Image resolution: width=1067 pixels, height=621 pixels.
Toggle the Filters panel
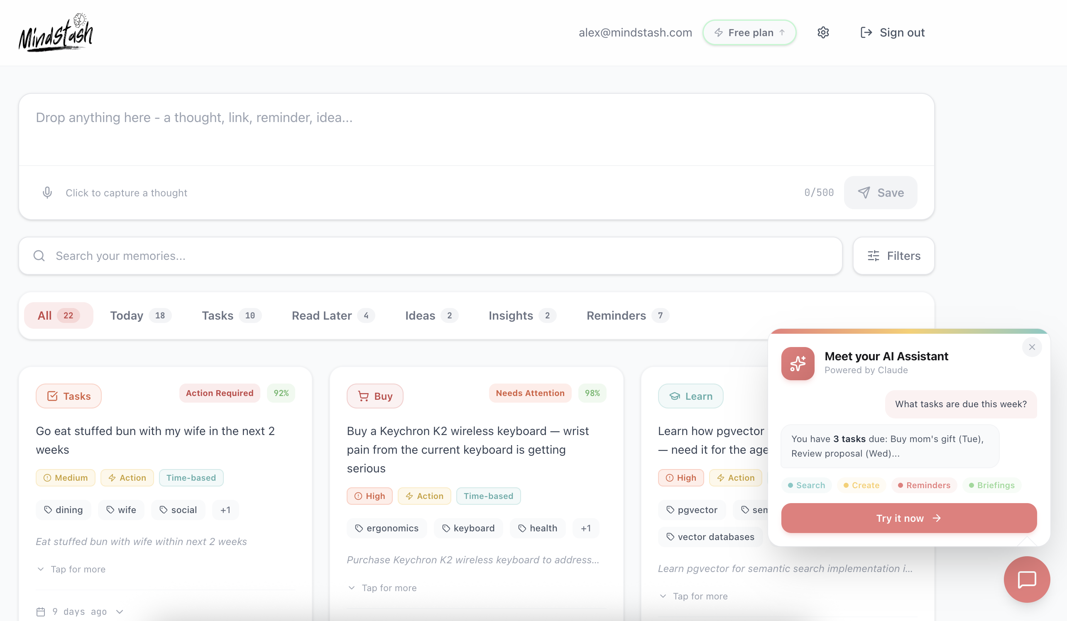coord(893,256)
